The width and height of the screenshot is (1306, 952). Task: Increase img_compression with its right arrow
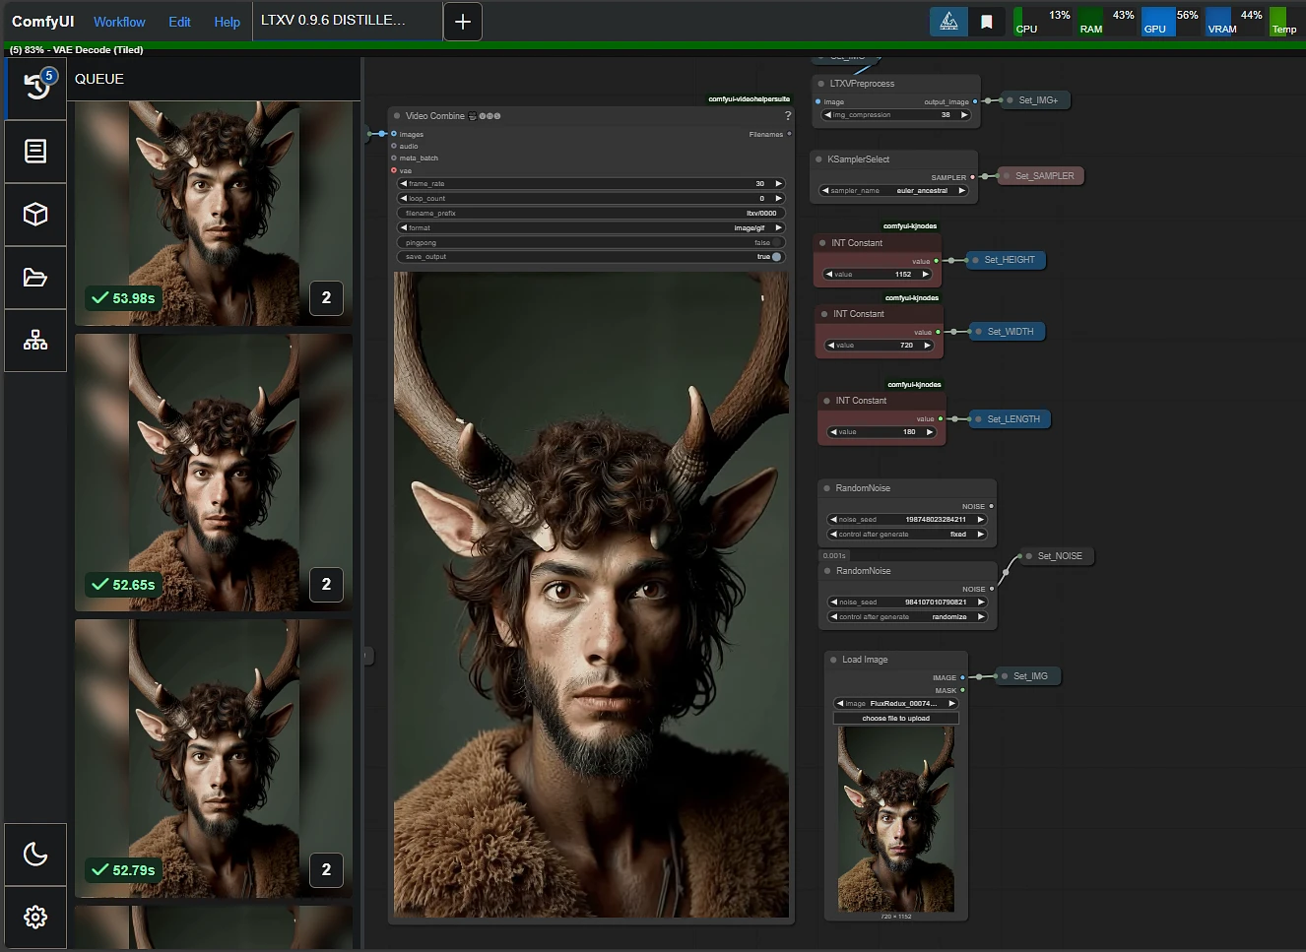(x=964, y=115)
